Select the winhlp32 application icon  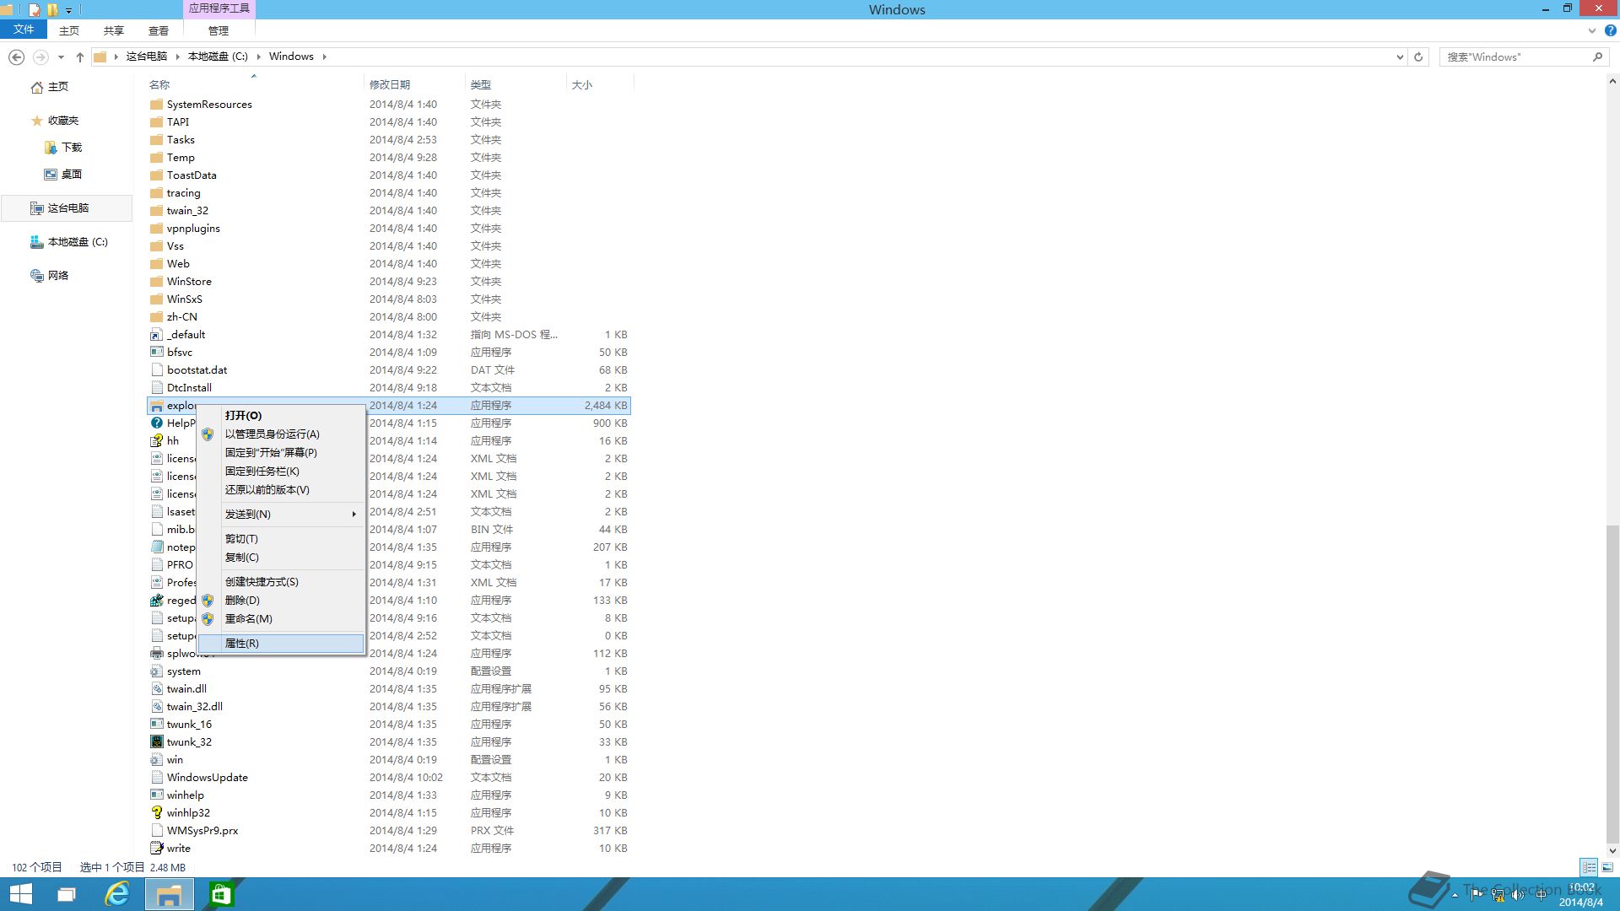[156, 813]
